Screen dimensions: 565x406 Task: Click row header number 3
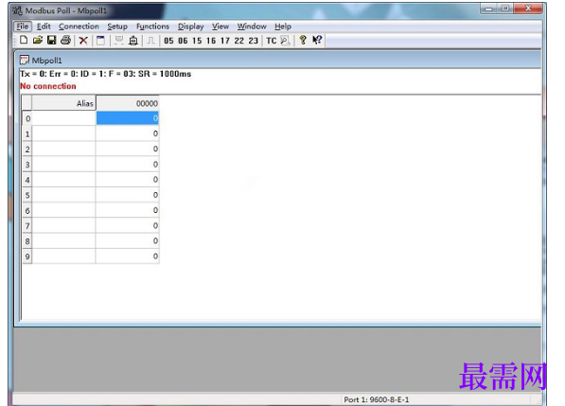tap(27, 165)
